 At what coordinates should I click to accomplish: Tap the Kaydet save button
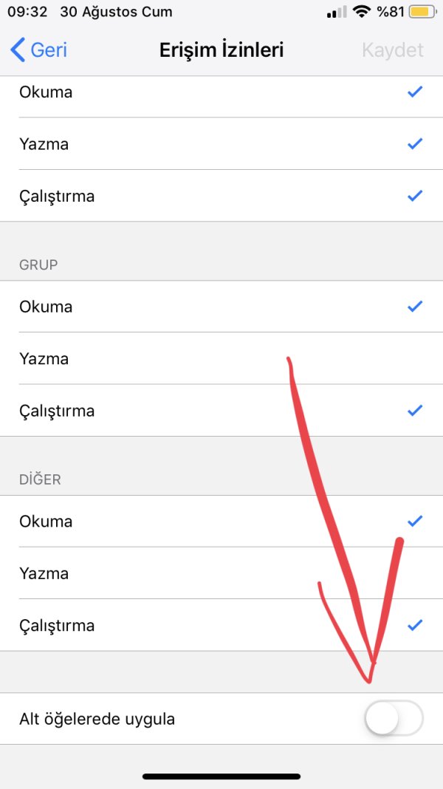[x=393, y=50]
